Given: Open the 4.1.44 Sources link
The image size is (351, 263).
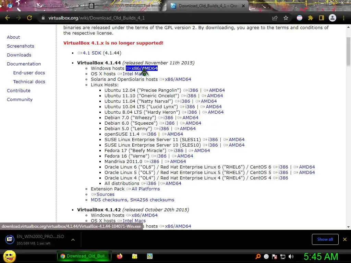Looking at the screenshot, I should 103,195.
